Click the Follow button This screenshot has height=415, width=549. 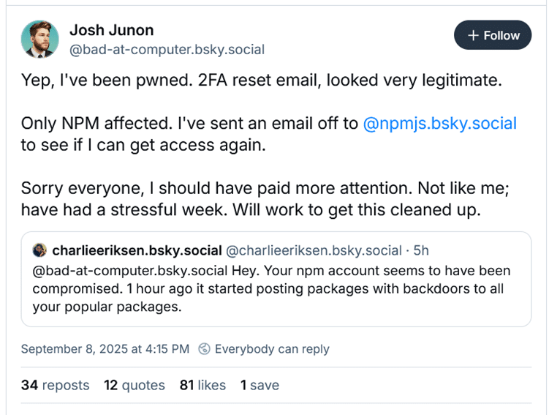coord(493,35)
